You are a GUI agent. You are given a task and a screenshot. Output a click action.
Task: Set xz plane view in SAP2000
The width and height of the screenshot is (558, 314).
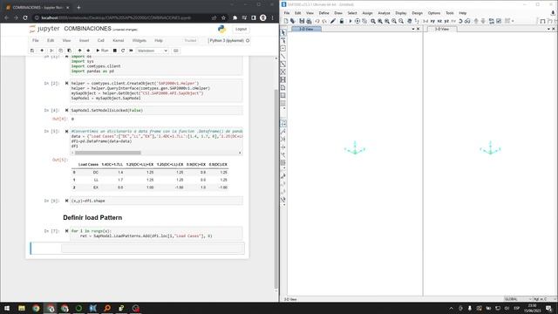(x=439, y=21)
